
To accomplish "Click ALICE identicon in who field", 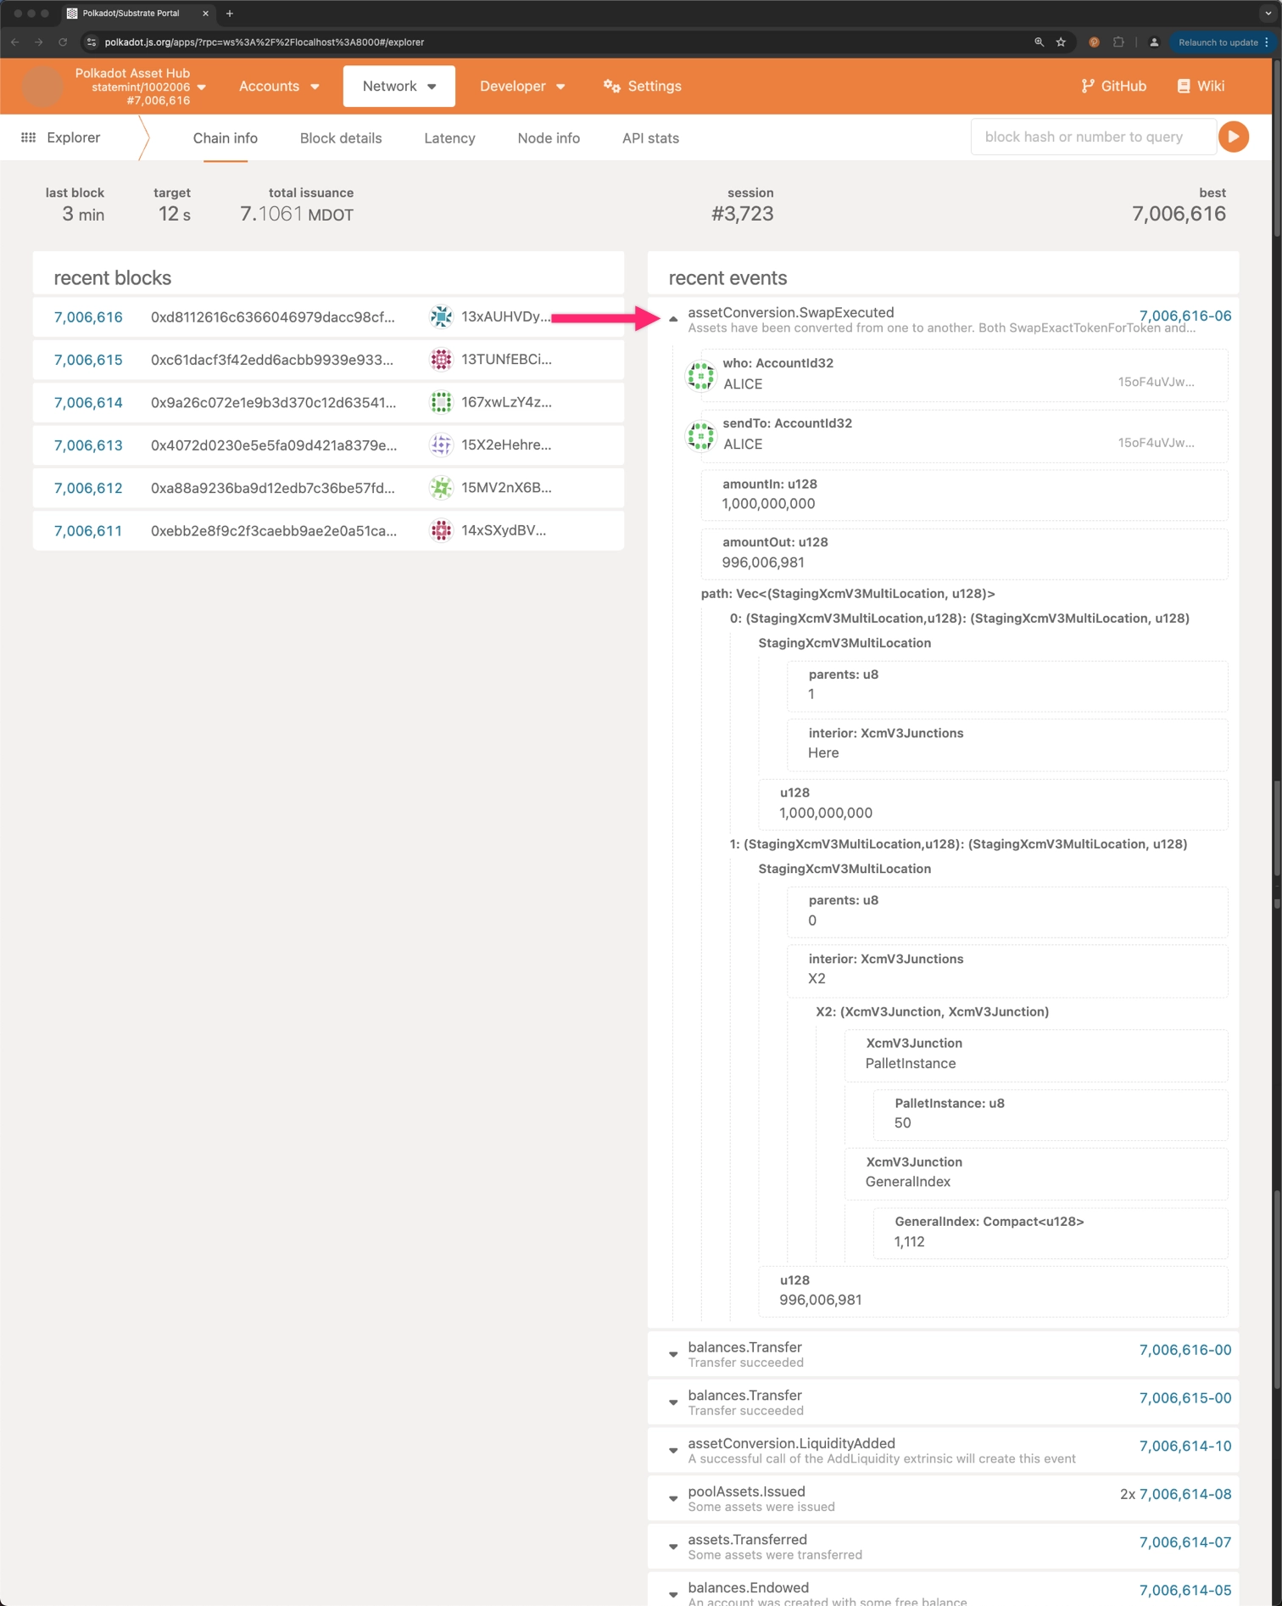I will click(700, 374).
